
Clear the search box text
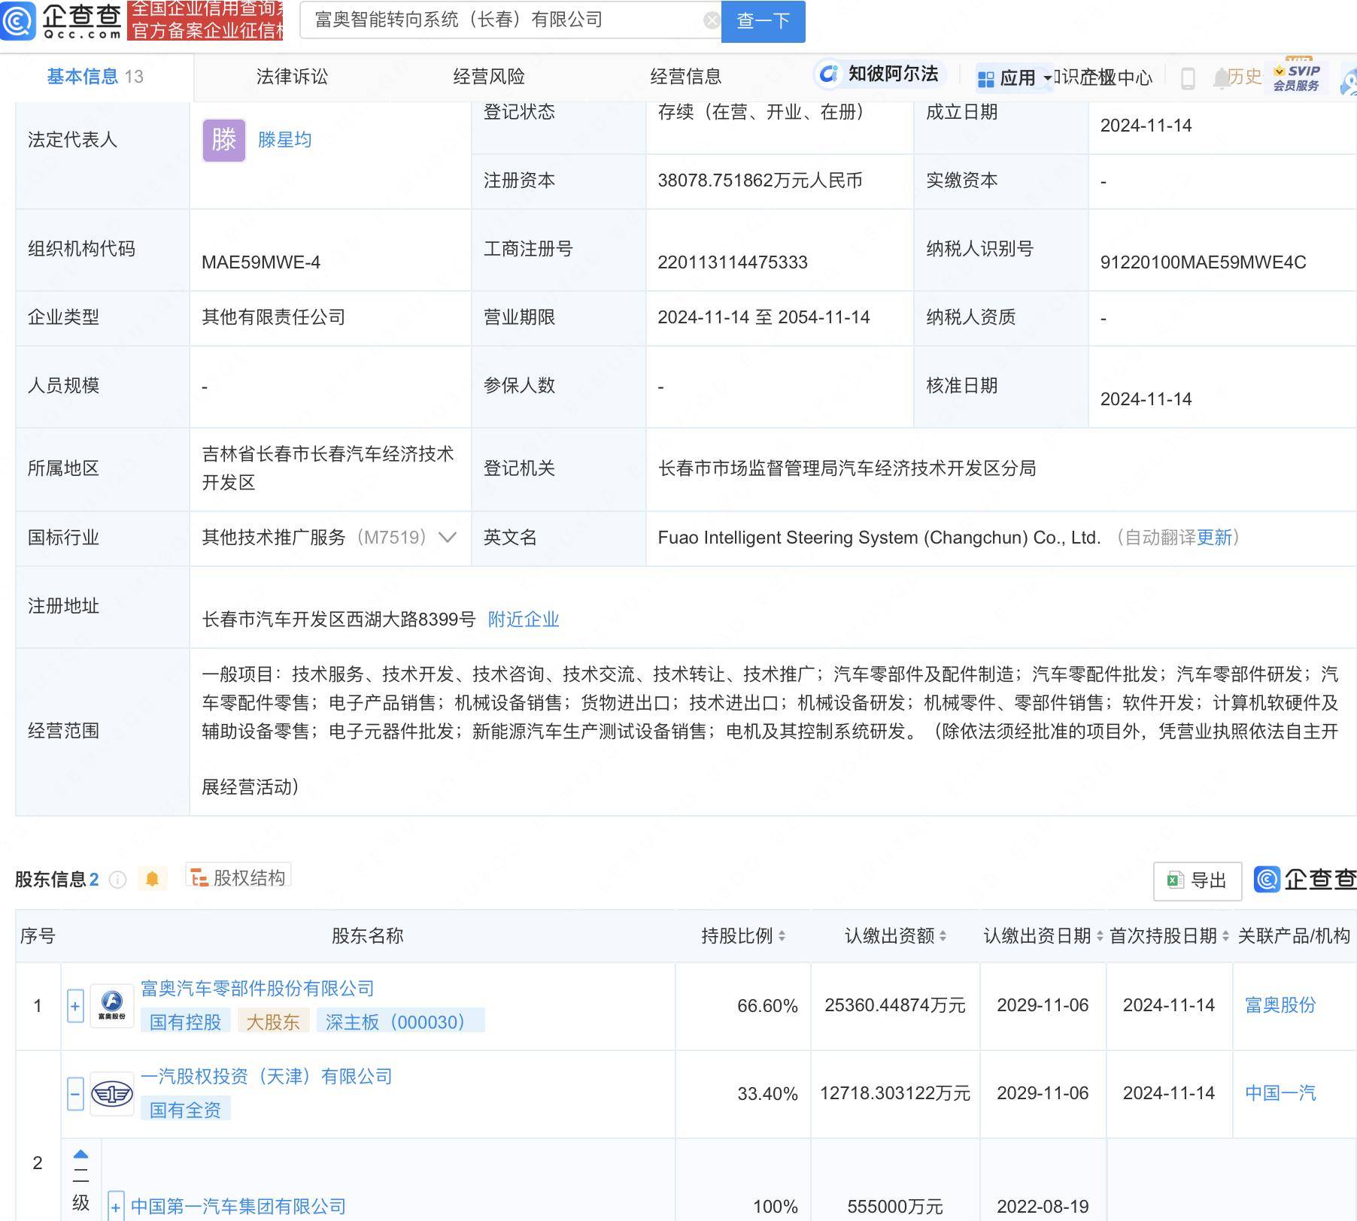711,20
